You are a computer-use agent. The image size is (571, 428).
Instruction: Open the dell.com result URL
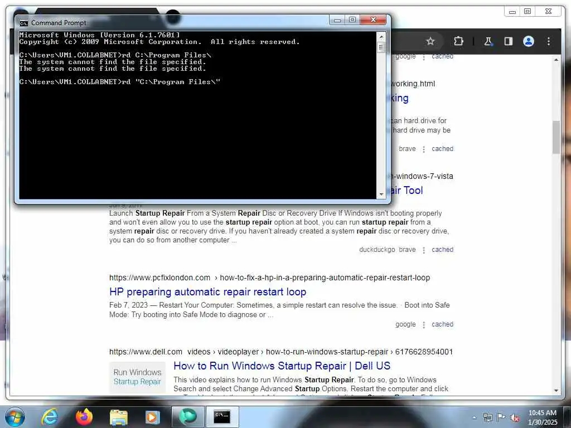[x=281, y=352]
